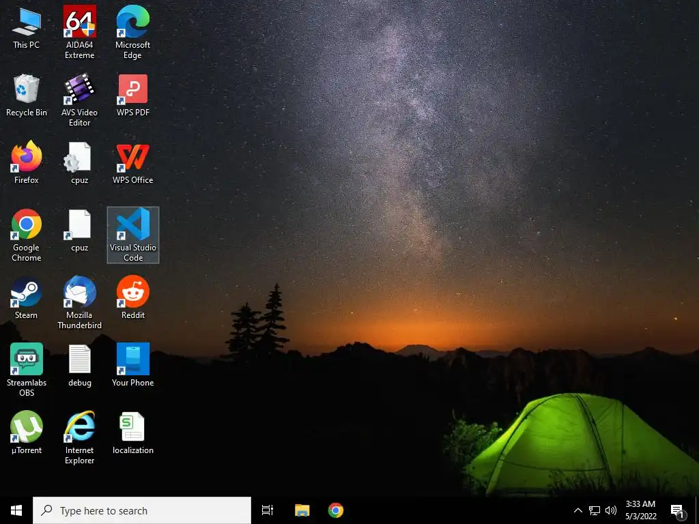
Task: Select the localization spreadsheet file
Action: (133, 433)
